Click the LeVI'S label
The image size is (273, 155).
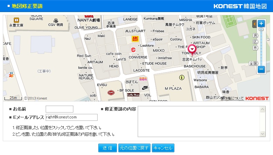coord(121,59)
